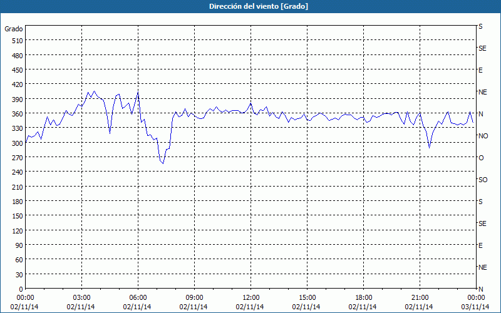Select the 18:00 time label
The height and width of the screenshot is (313, 501).
click(364, 298)
